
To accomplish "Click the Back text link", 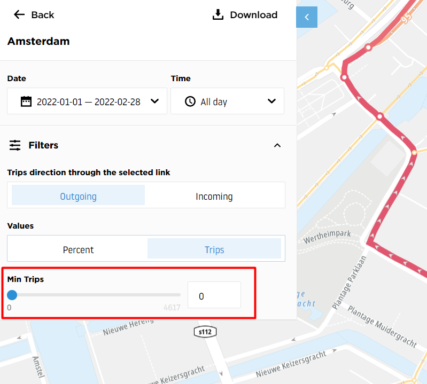I will 43,15.
